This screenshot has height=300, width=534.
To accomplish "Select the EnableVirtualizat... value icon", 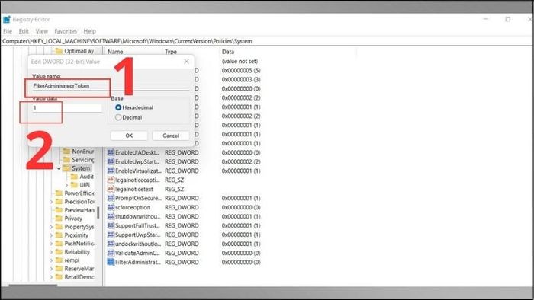I will [111, 171].
